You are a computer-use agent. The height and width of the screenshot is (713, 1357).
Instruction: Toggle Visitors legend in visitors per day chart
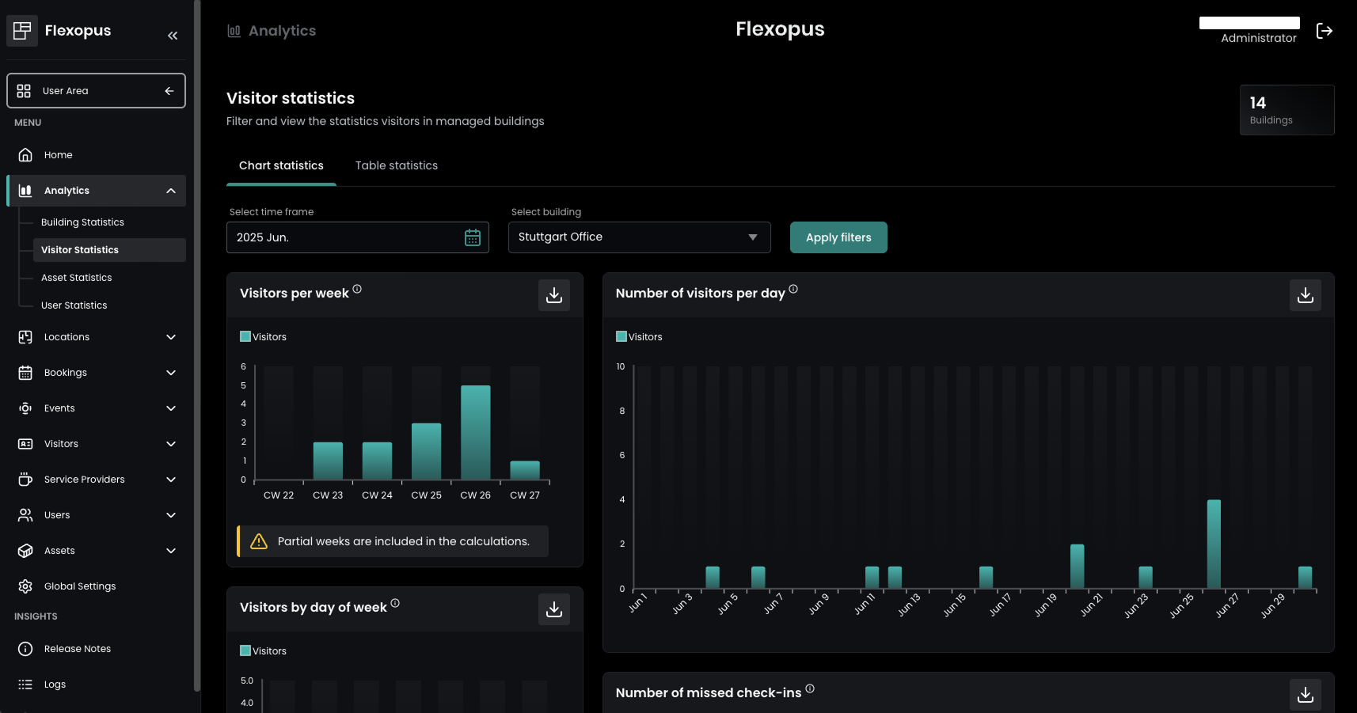(x=639, y=337)
